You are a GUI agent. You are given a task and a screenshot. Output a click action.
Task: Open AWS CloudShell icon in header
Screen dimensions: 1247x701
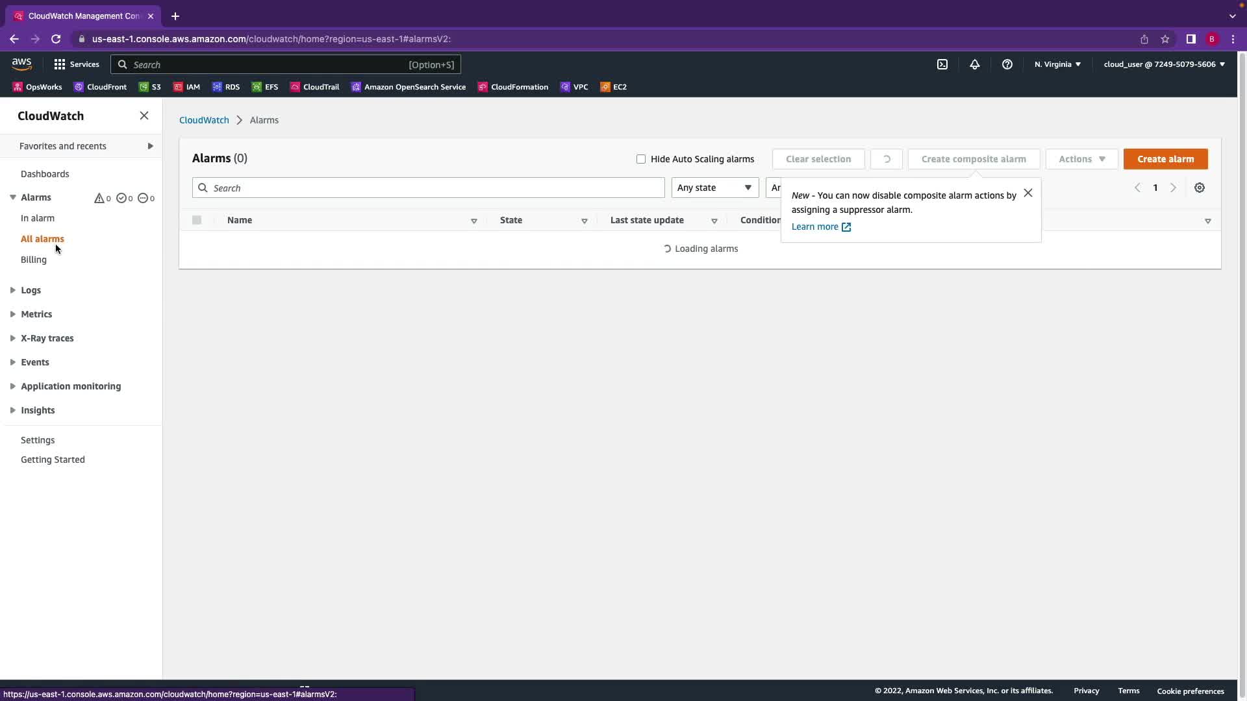[942, 64]
